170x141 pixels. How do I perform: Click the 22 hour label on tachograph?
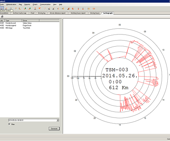(76, 100)
